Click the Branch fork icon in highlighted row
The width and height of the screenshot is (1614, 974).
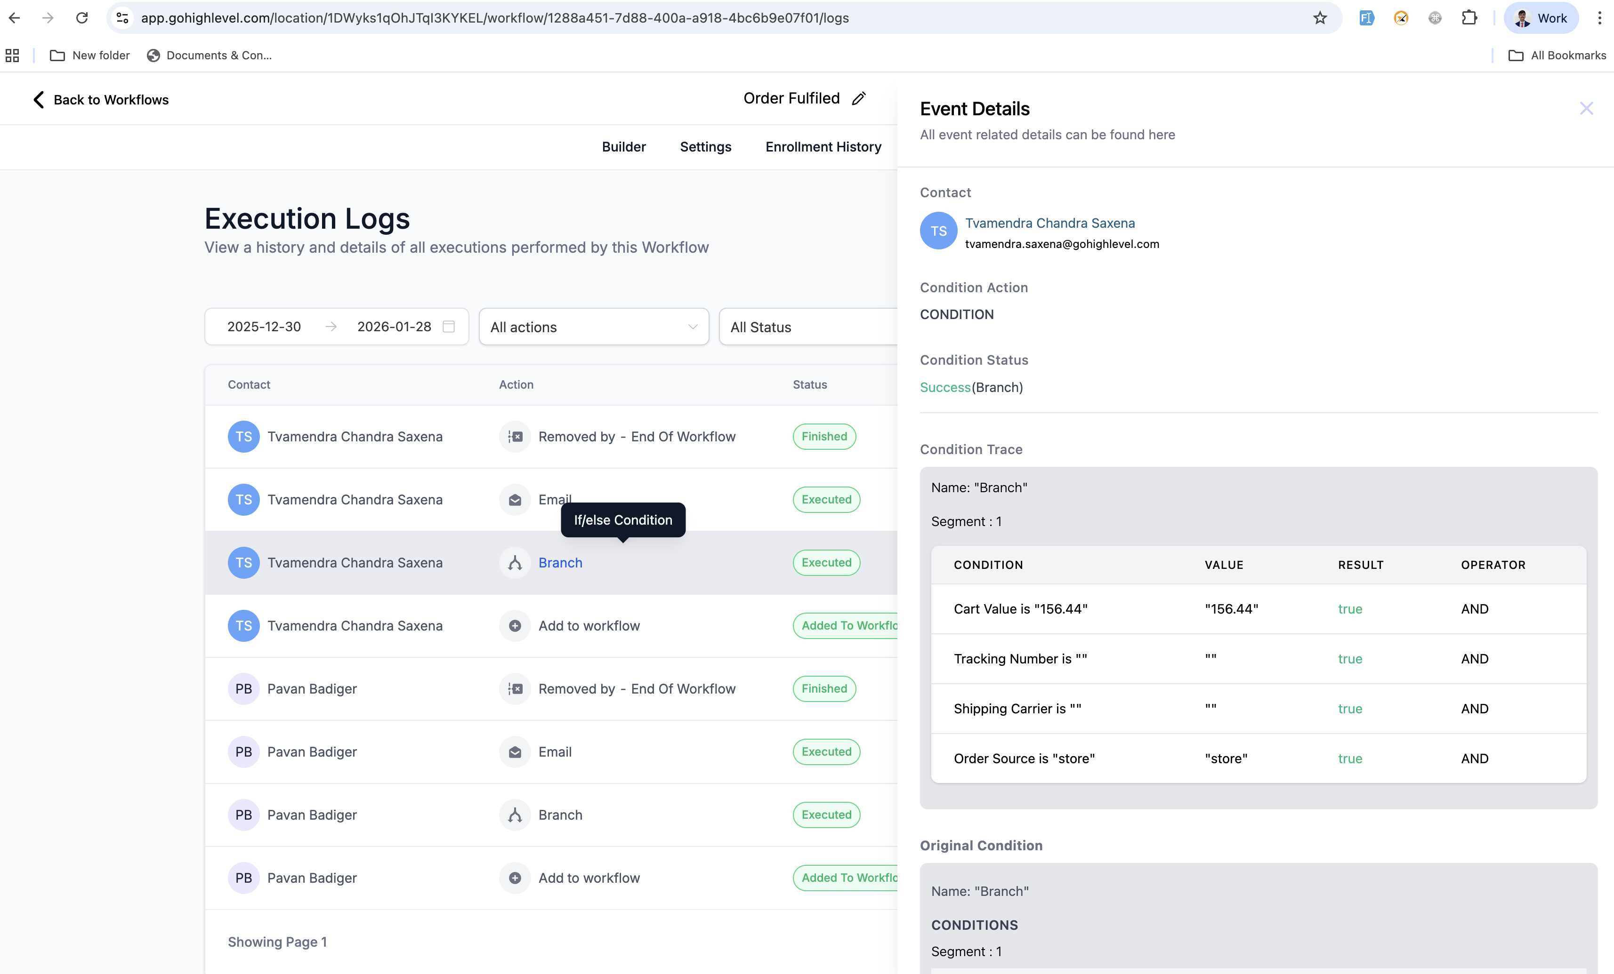(515, 563)
